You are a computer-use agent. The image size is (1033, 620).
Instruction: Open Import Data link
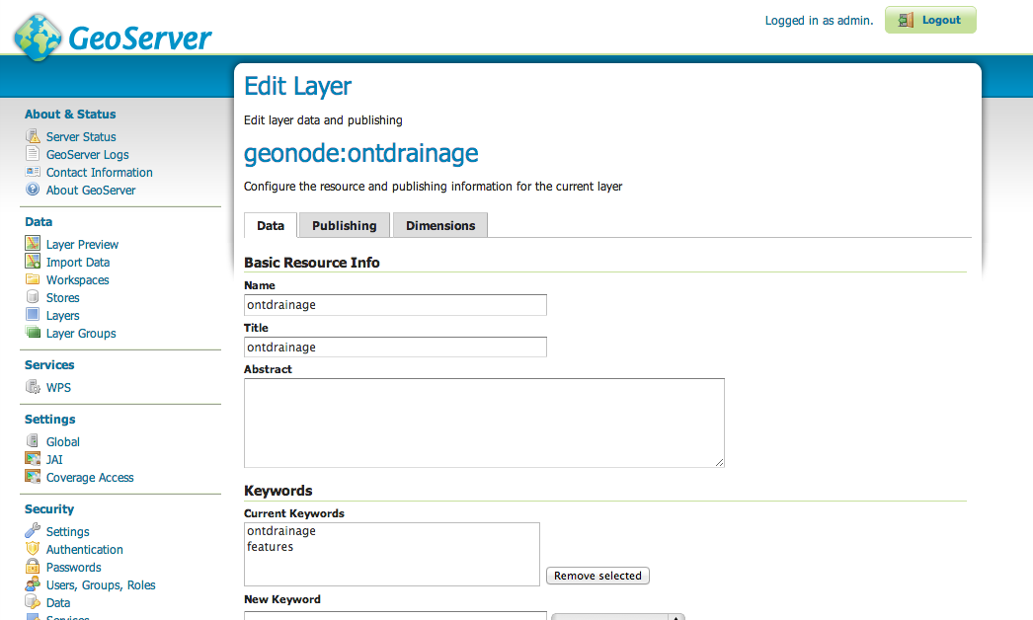[x=78, y=263]
